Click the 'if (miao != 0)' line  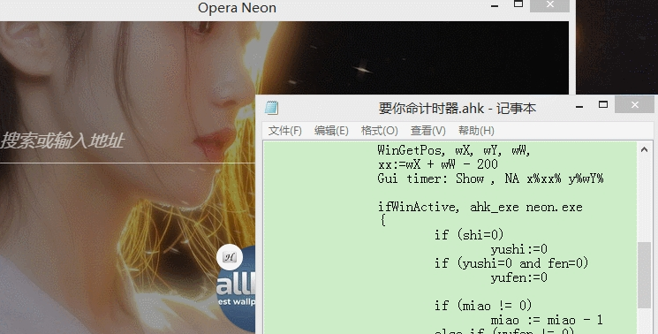[483, 305]
